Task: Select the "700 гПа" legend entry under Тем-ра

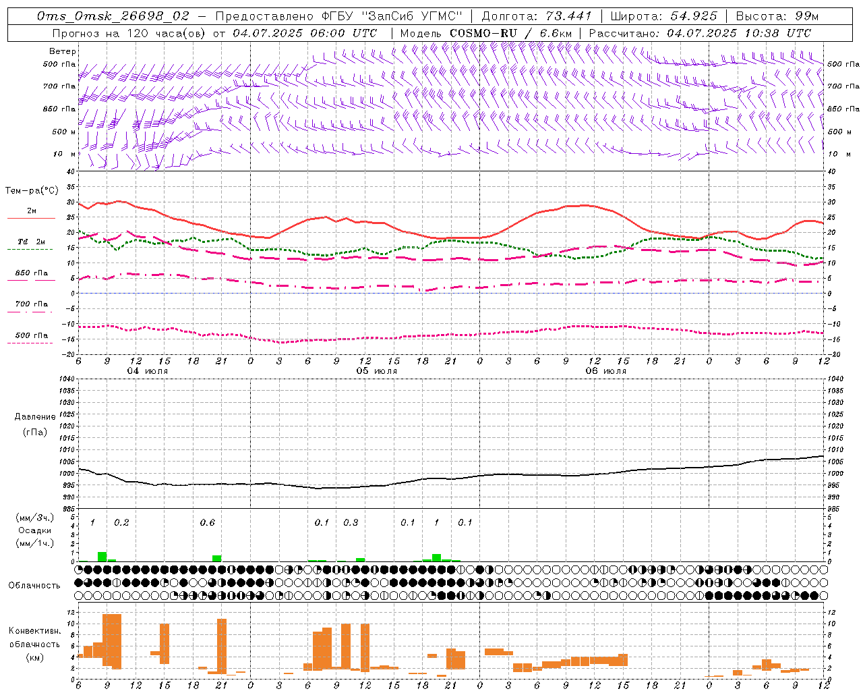Action: tap(32, 304)
